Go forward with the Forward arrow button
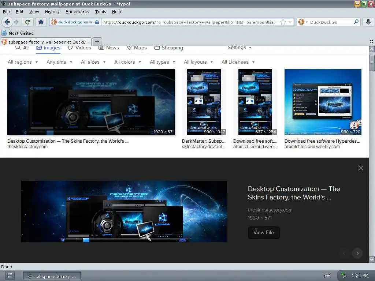The height and width of the screenshot is (281, 375). [16, 22]
